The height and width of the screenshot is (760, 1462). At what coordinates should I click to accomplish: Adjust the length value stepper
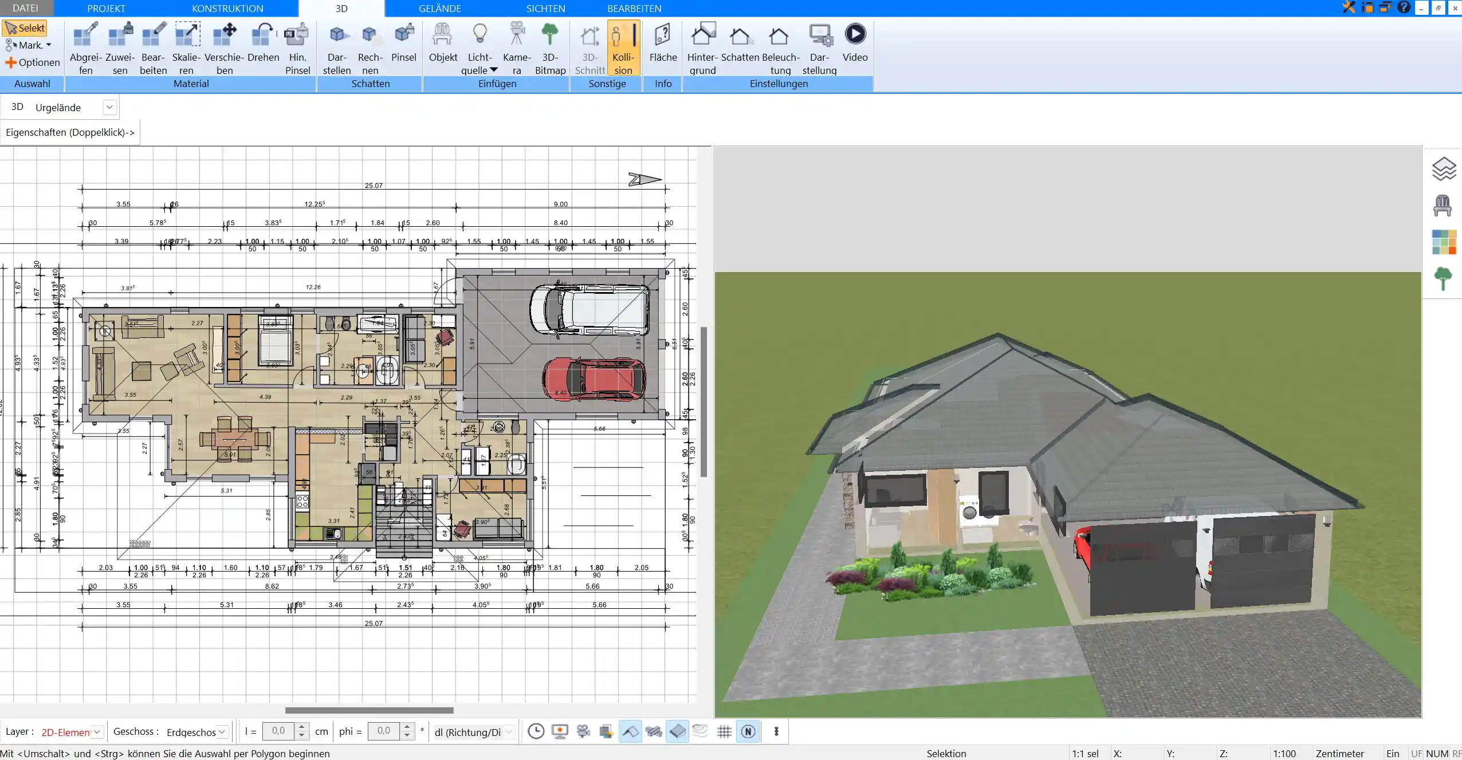click(304, 731)
